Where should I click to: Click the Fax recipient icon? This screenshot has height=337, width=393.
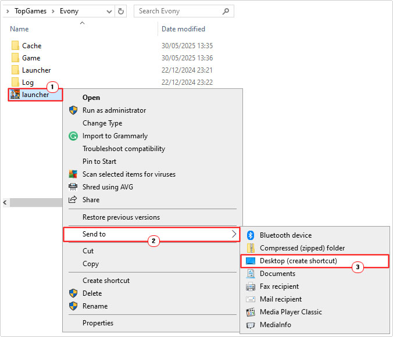coord(251,286)
